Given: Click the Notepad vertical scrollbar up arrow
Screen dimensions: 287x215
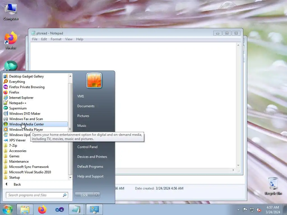Looking at the screenshot, I should tap(238, 45).
